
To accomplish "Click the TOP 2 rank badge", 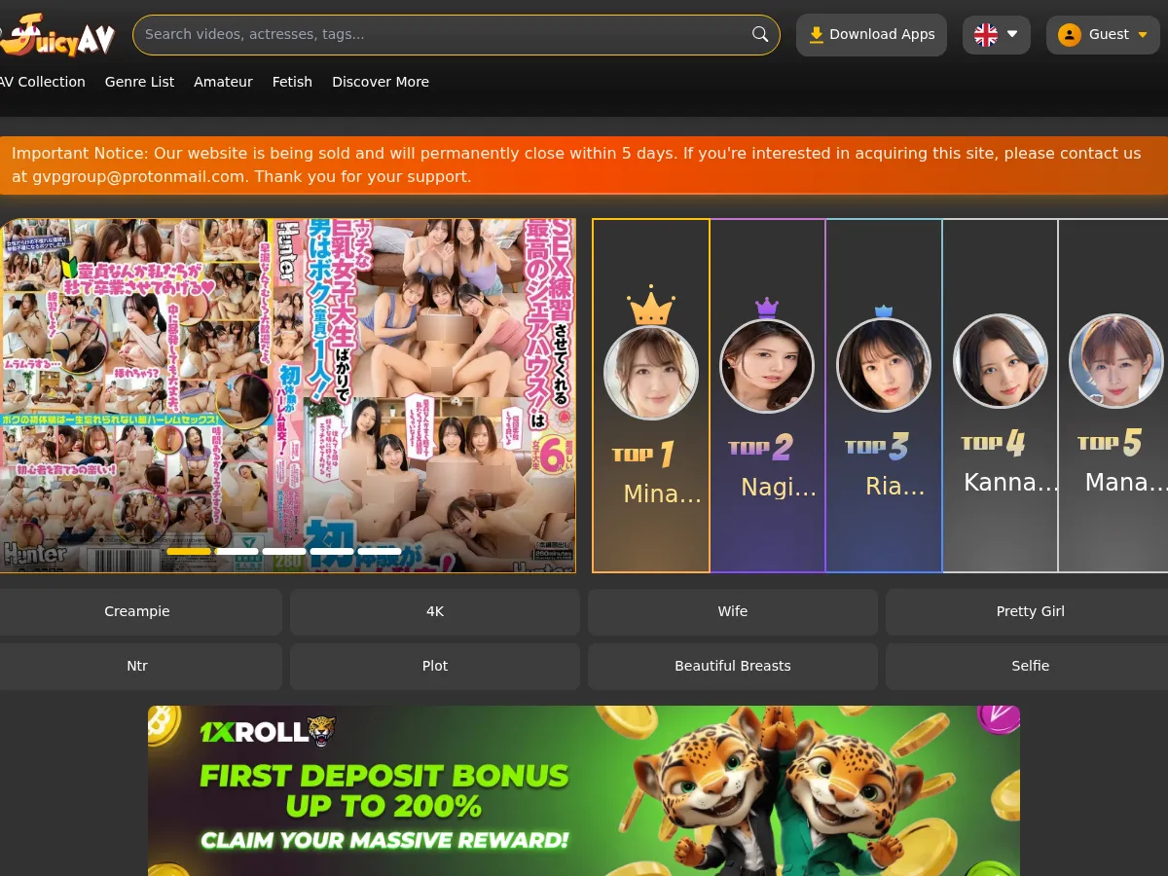I will click(x=760, y=448).
